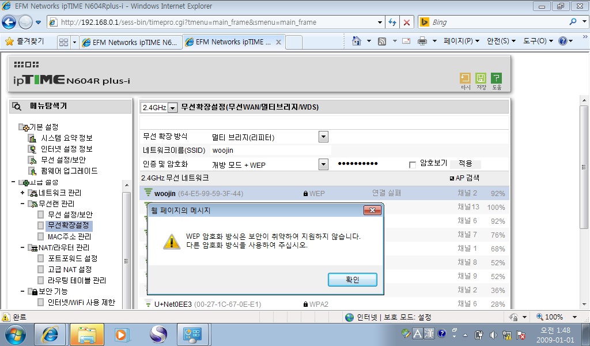Screen dimensions: 590x346
Task: Switch to the first EFM Networks ipTIME N6... tab
Action: 130,42
